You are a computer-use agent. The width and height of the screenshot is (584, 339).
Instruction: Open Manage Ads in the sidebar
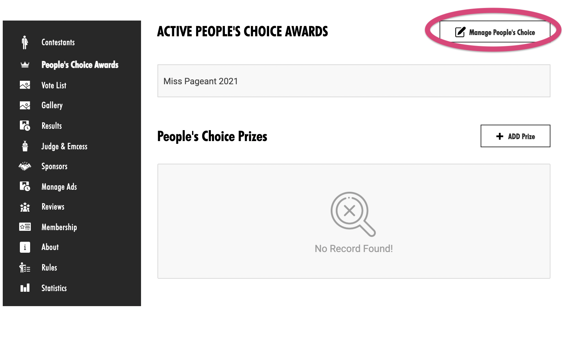[59, 187]
